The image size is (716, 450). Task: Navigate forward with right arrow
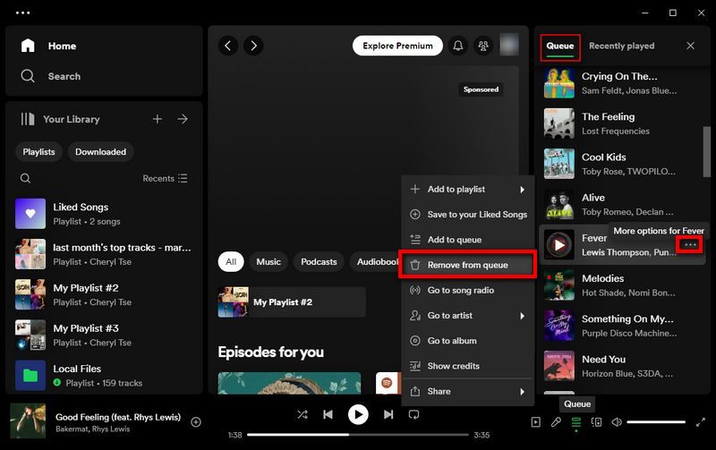(253, 46)
